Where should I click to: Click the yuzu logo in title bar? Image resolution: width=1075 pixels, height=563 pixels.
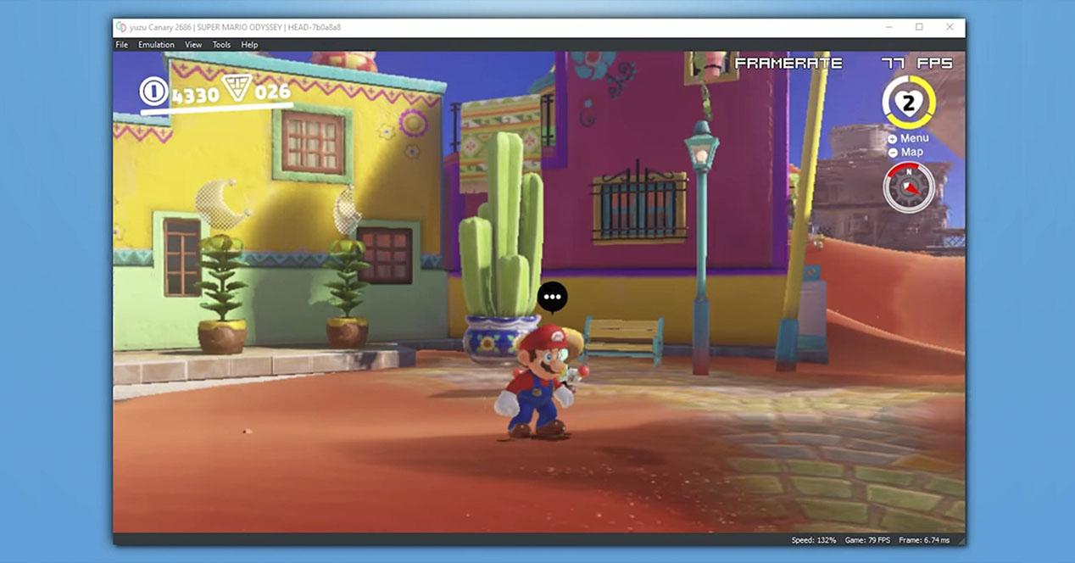[121, 27]
